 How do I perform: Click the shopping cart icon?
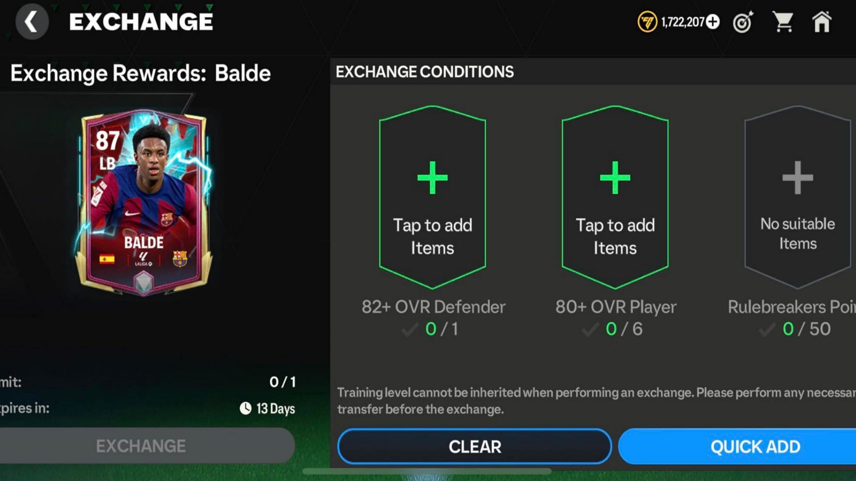[783, 22]
